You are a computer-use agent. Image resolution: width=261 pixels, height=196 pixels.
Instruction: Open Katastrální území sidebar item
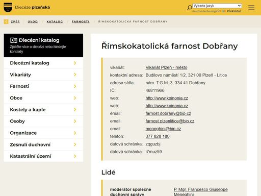(x=43, y=156)
